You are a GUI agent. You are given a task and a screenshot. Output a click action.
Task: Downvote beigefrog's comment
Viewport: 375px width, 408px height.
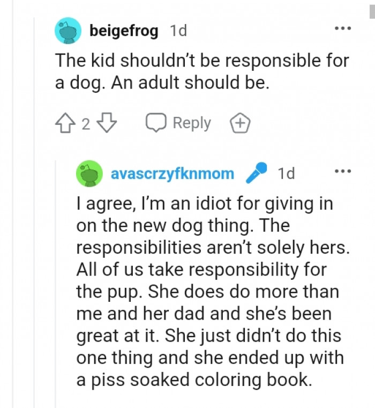[109, 124]
